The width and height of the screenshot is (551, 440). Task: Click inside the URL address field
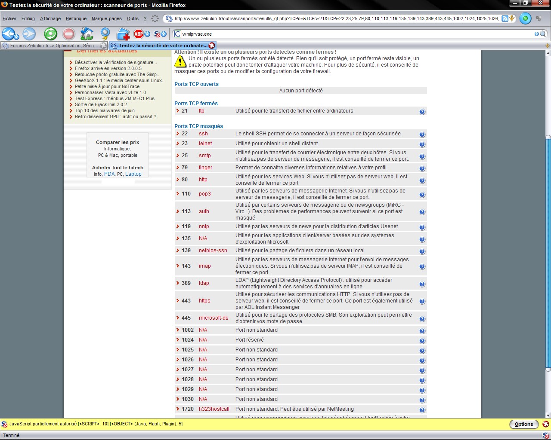(x=336, y=18)
